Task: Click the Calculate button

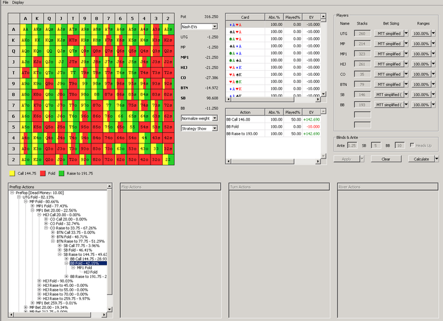Action: click(421, 159)
